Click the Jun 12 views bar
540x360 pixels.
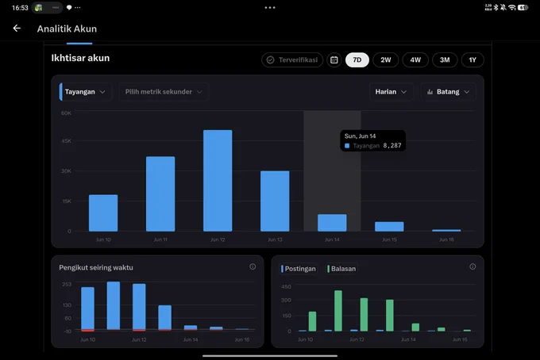[x=218, y=181]
